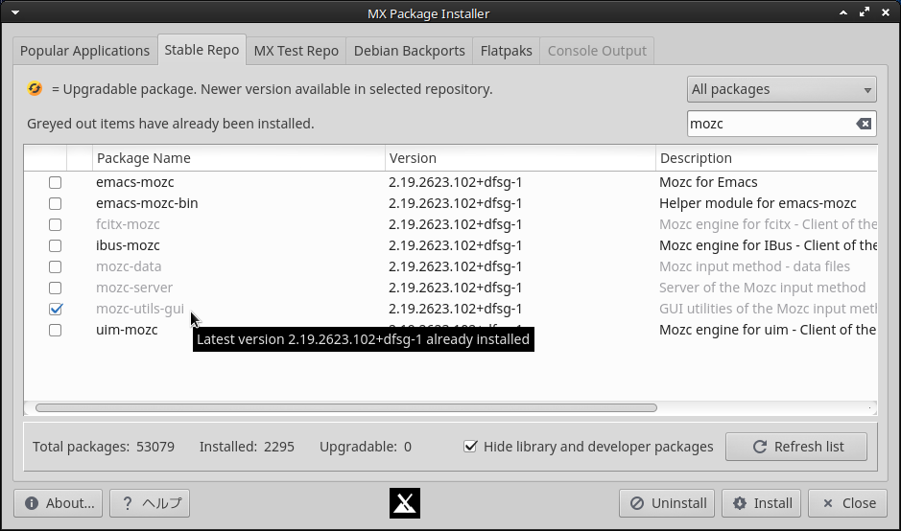
Task: Check the mozc-data package checkbox
Action: (55, 266)
